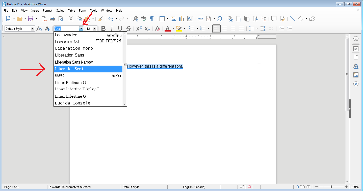
Task: Toggle Italic formatting
Action: pos(112,29)
